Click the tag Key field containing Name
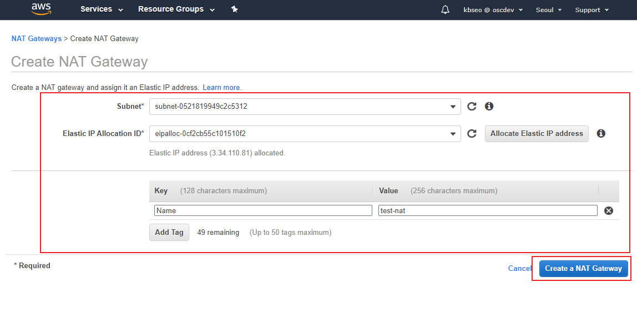Screen dimensions: 637x322 tap(263, 210)
